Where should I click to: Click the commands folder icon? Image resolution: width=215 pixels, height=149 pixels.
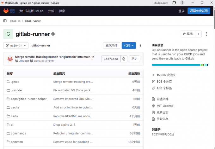(8, 133)
